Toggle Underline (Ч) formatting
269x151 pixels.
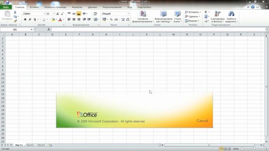tap(35, 20)
